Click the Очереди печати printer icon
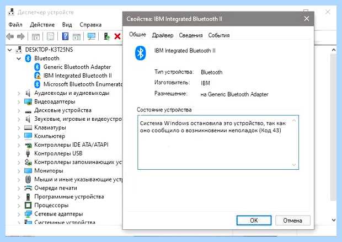 click(x=28, y=188)
